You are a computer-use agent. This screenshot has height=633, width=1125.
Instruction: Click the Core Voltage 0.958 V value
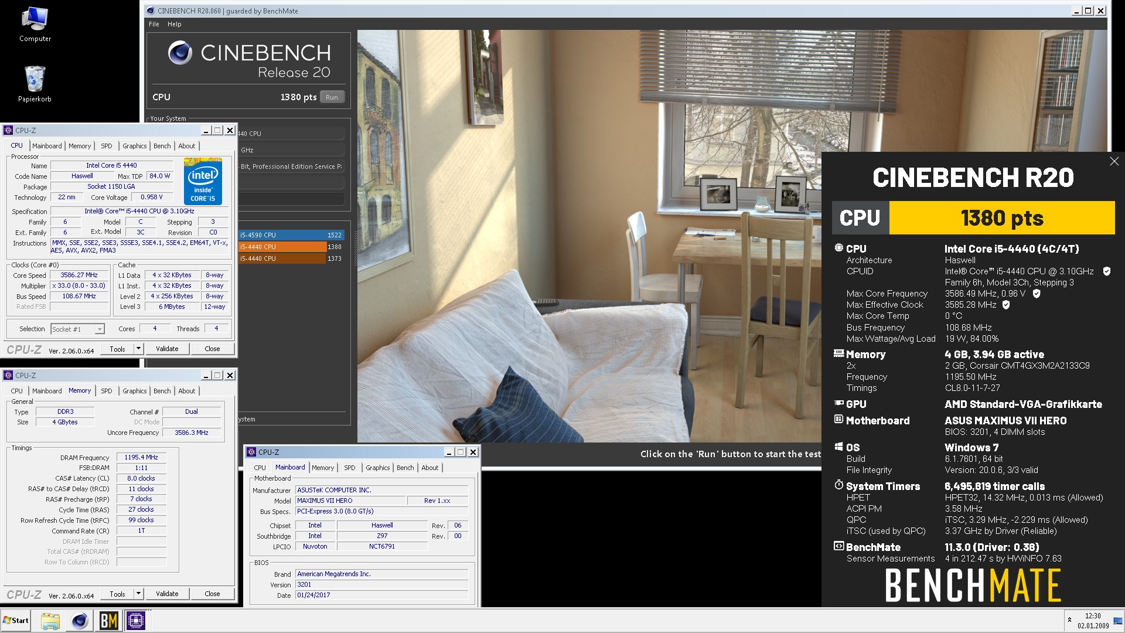coord(152,197)
